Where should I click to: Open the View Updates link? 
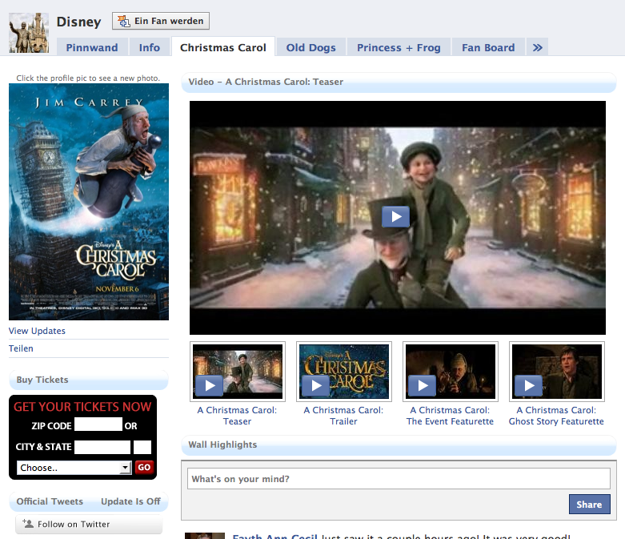click(37, 331)
